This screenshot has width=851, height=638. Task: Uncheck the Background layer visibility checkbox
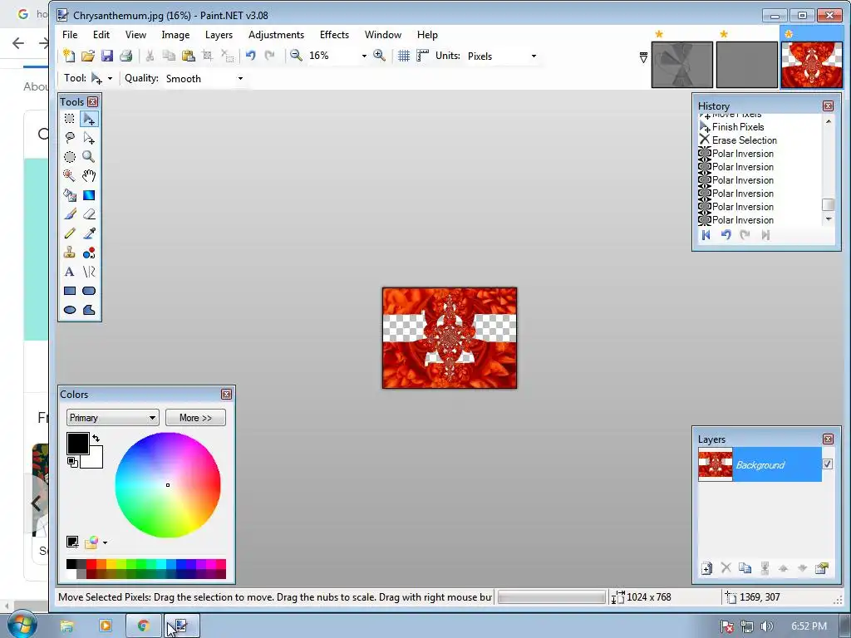point(827,464)
